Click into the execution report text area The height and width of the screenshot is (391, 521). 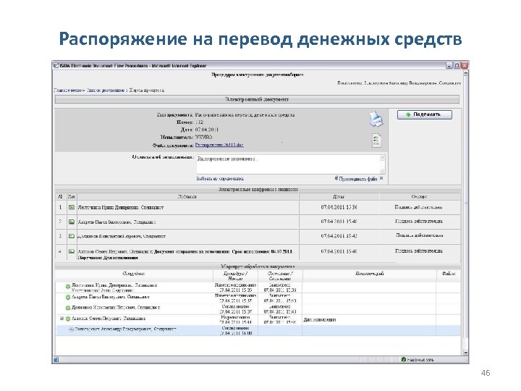tap(288, 164)
